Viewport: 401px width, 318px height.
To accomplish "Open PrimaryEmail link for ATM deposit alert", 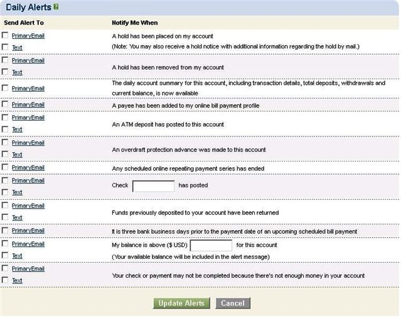I will tap(28, 118).
